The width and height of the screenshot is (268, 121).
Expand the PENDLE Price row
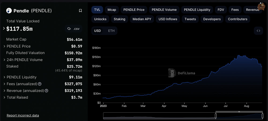tap(4, 46)
